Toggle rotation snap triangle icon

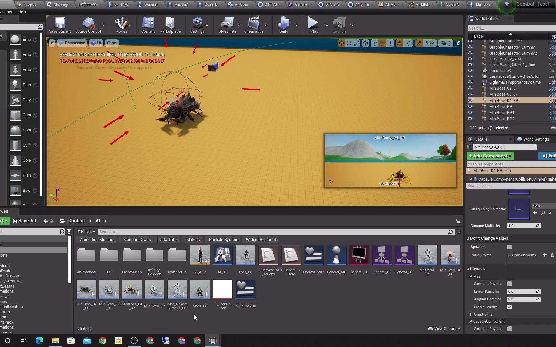tap(399, 43)
